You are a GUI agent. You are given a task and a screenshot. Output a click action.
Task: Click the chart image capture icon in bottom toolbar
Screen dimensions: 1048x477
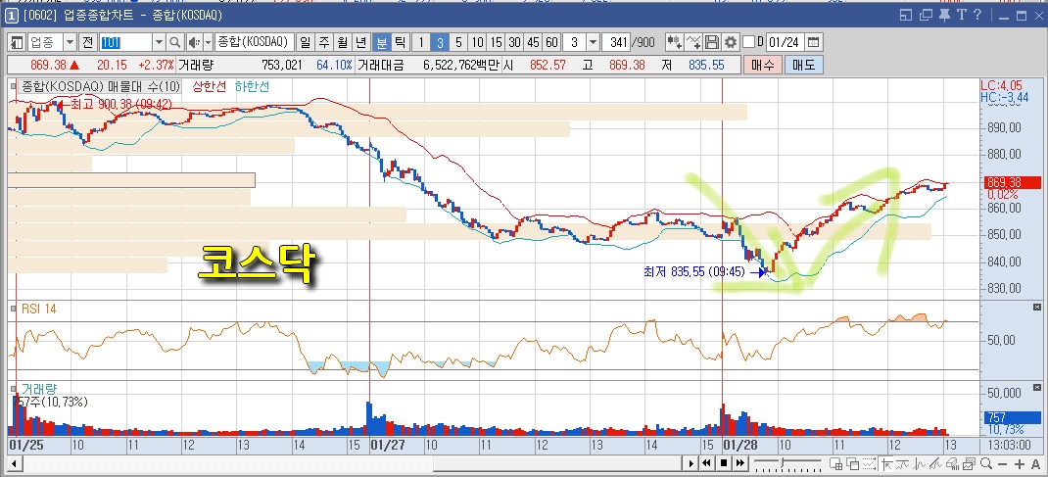click(x=969, y=463)
